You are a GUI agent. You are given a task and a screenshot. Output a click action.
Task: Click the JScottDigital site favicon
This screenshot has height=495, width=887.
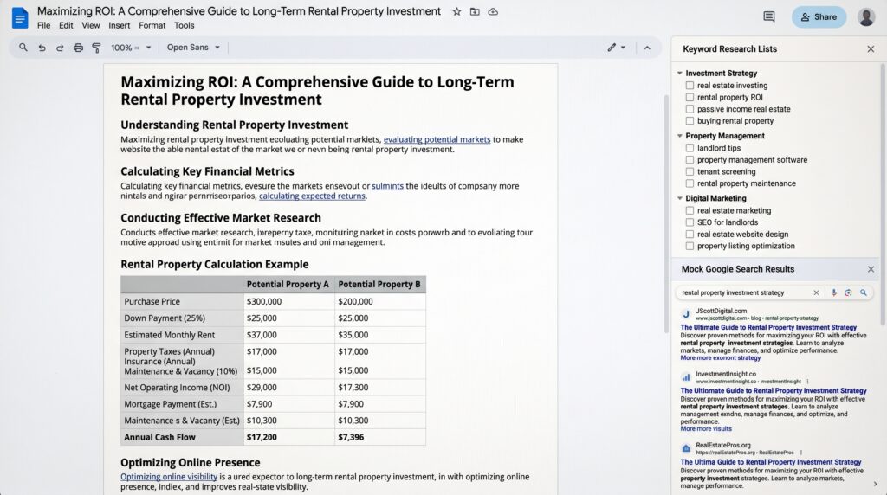click(686, 314)
